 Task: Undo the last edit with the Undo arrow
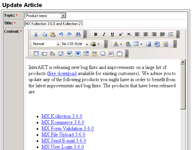(61, 34)
